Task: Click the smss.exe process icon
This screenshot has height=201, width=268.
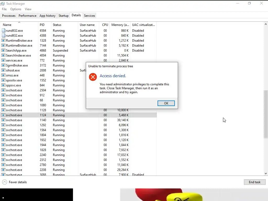Action: click(x=3, y=75)
